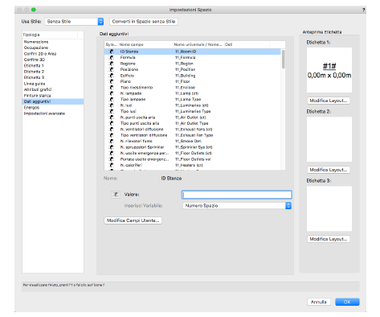Click the style icon beside Tipo lampade
This screenshot has width=380, height=317.
point(112,99)
